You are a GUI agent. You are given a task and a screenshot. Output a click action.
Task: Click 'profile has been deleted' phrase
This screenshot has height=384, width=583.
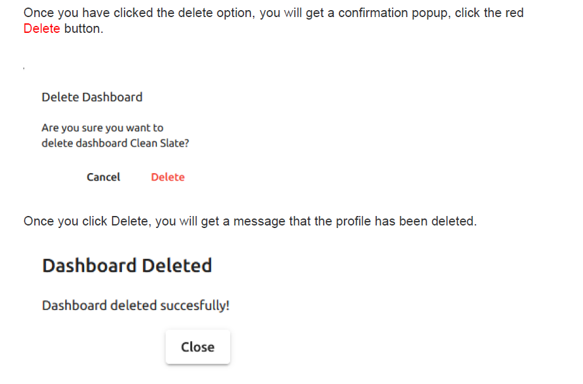[407, 221]
